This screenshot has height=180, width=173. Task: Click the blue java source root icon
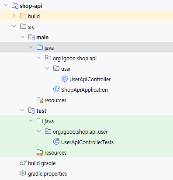40,47
